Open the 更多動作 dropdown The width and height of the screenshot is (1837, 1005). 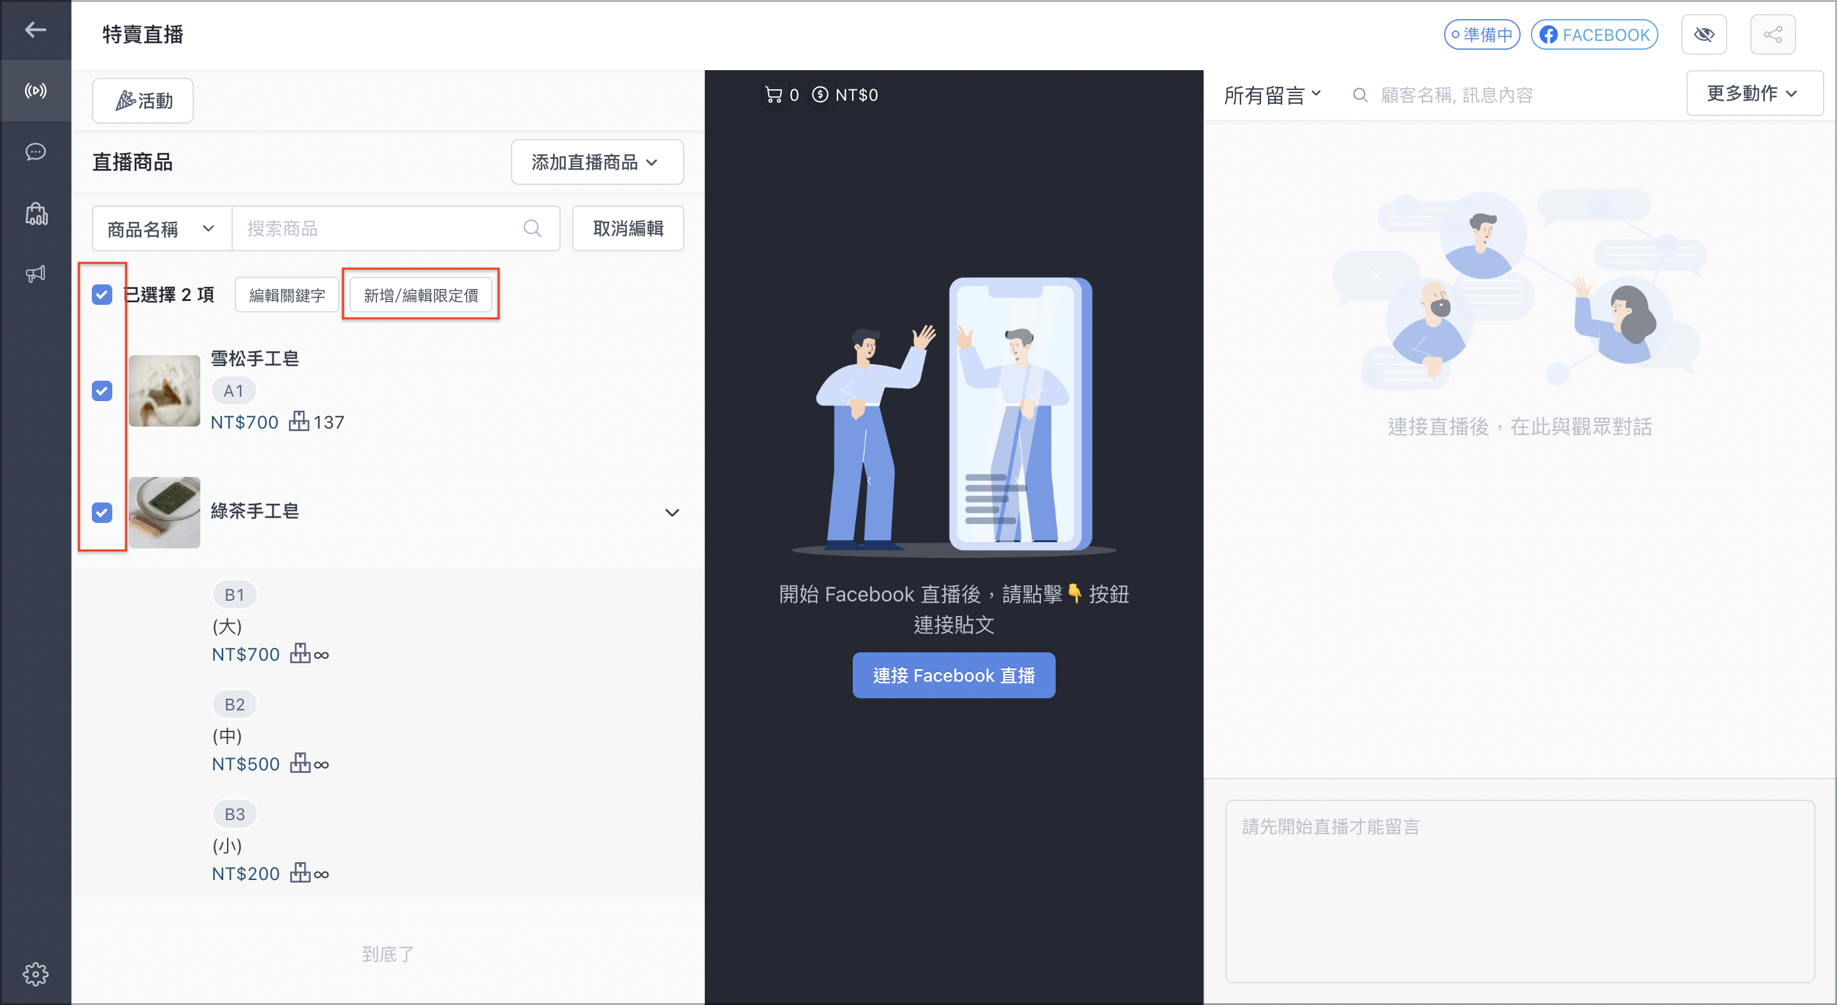click(x=1753, y=93)
